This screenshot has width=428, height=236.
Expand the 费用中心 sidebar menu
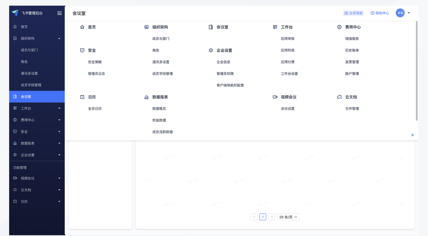click(59, 120)
